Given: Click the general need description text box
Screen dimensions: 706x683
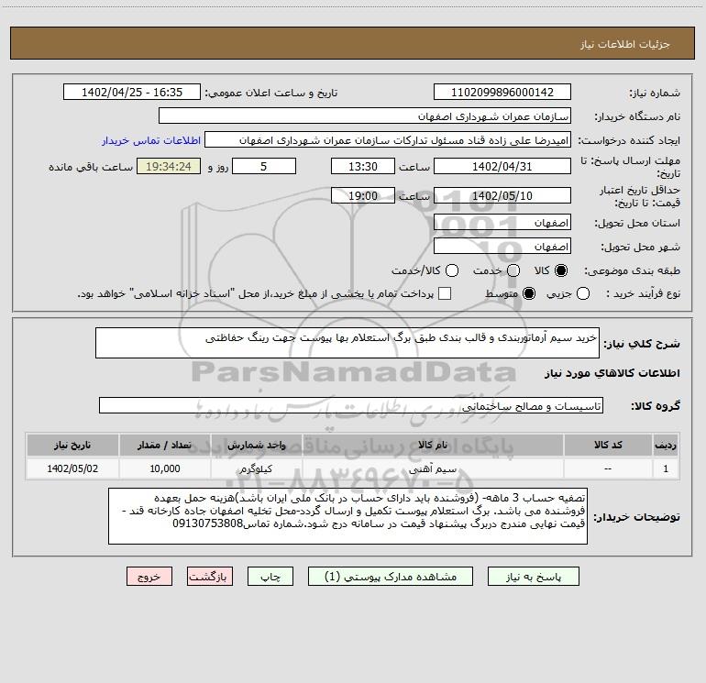Looking at the screenshot, I should click(347, 343).
